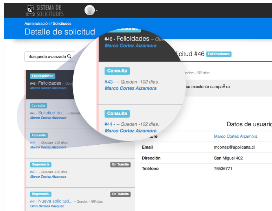Click the Sistema de Solicitudes crest logo
The width and height of the screenshot is (272, 211).
coord(30,10)
